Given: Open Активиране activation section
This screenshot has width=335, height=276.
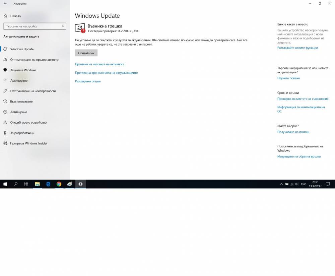Looking at the screenshot, I should click(35, 112).
